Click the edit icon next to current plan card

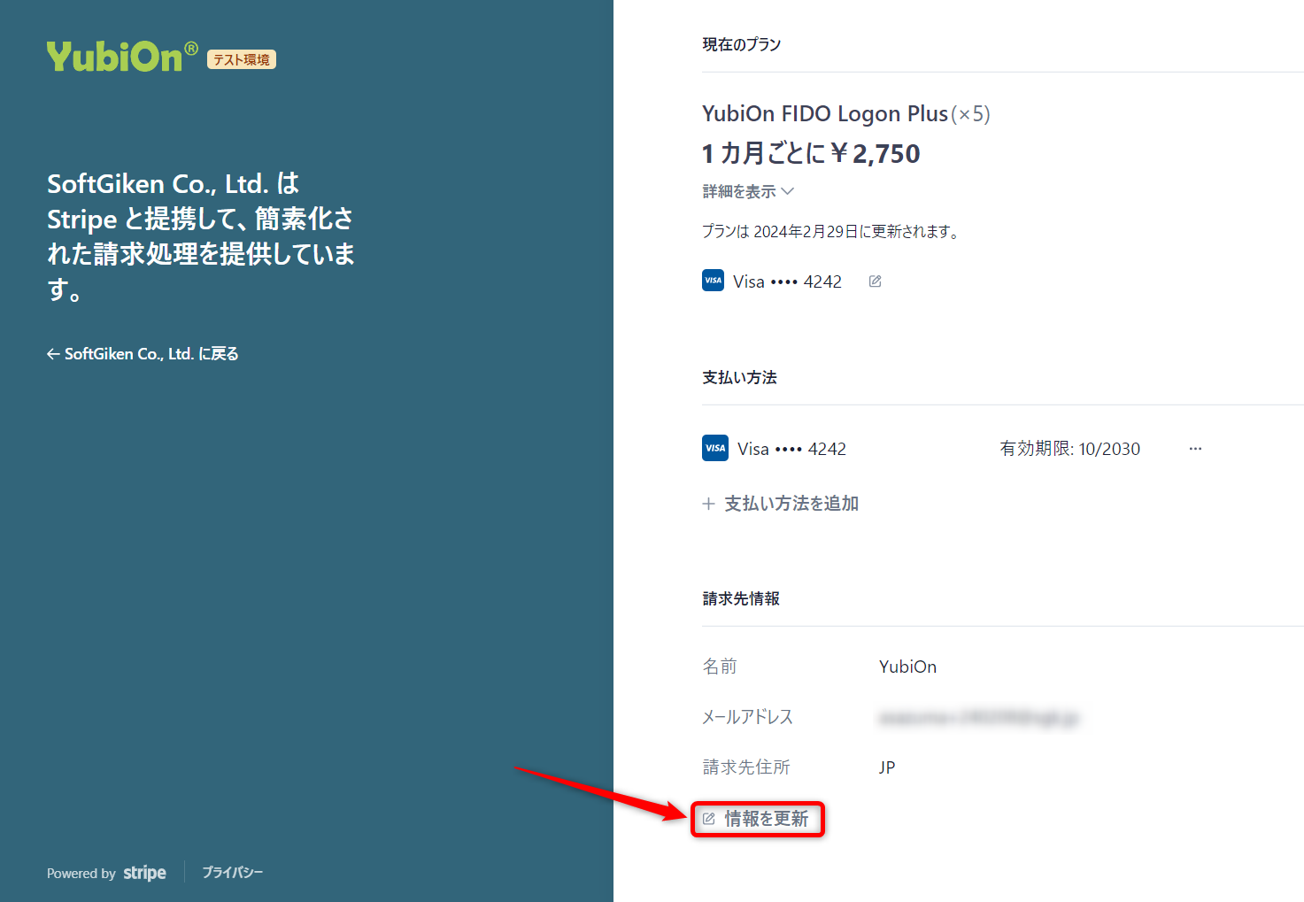pyautogui.click(x=875, y=281)
